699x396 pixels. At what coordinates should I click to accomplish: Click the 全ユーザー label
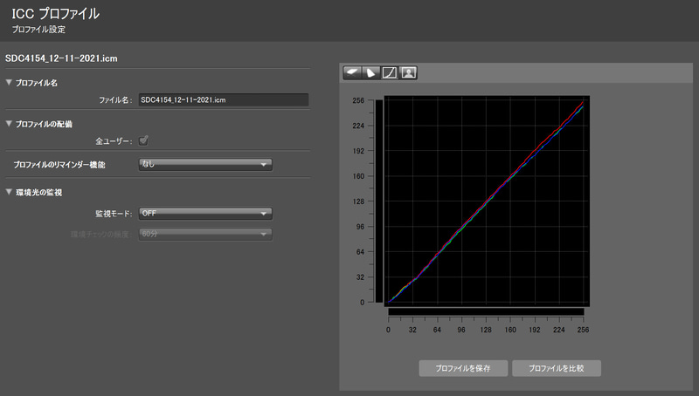tap(114, 141)
